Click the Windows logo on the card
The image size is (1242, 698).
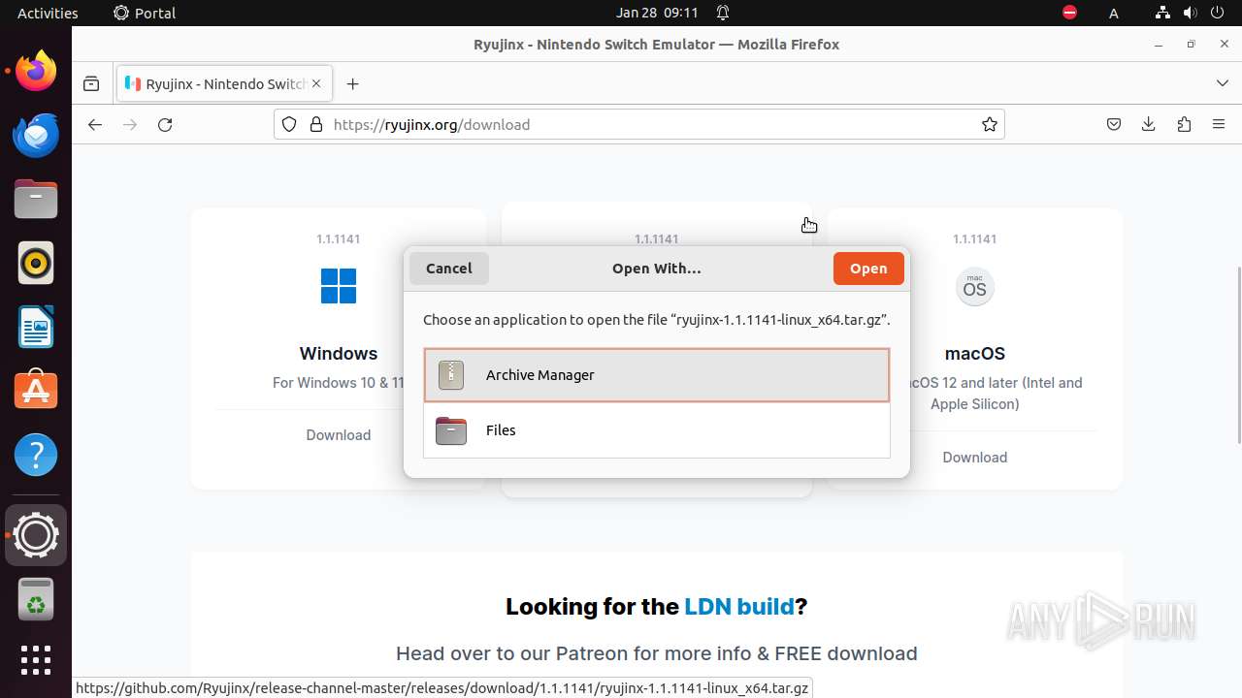coord(339,287)
